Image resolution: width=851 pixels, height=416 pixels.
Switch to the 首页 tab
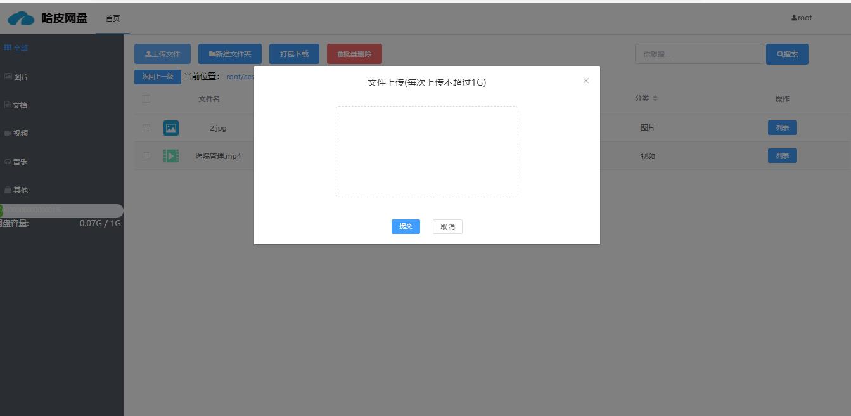pos(113,18)
